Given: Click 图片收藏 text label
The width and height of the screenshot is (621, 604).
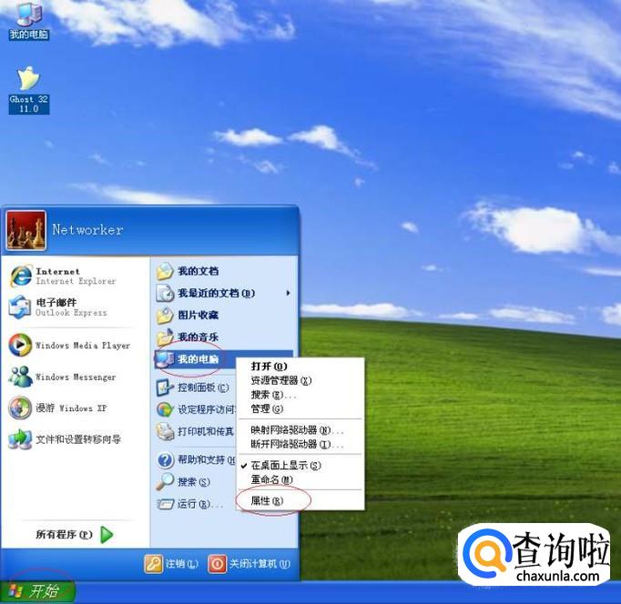Looking at the screenshot, I should click(198, 316).
